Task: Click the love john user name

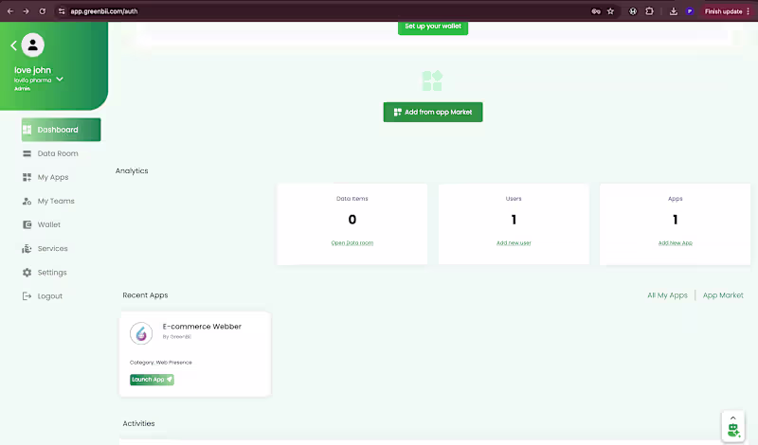Action: 32,70
